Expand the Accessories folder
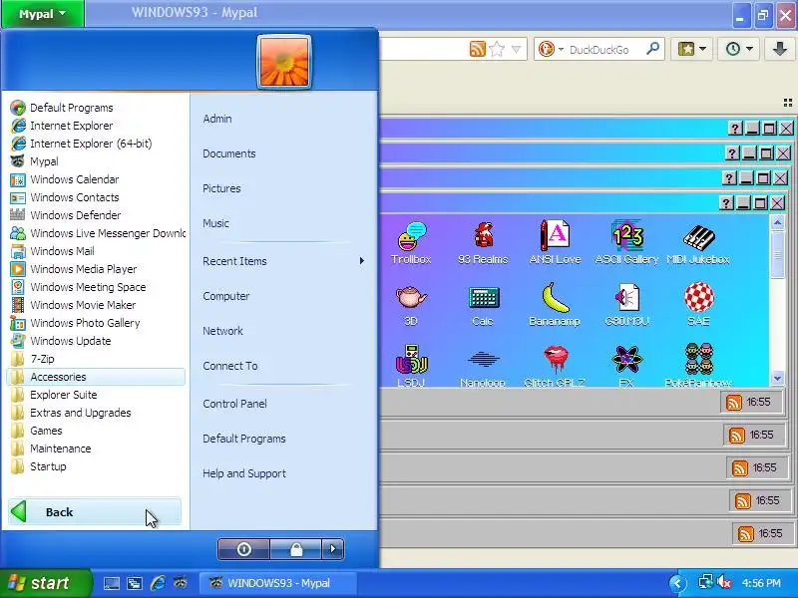This screenshot has width=798, height=598. (96, 377)
